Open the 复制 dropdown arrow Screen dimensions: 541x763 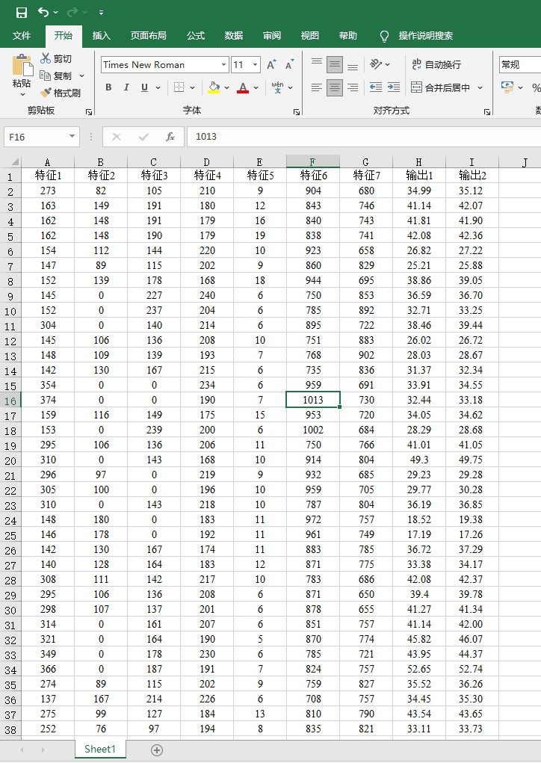[81, 76]
